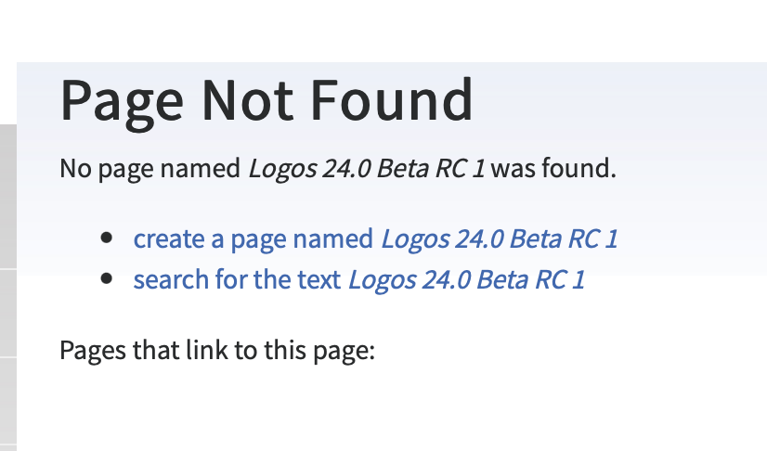Click the word 'Found' in the heading
Screen dimensions: 767x451
point(392,101)
